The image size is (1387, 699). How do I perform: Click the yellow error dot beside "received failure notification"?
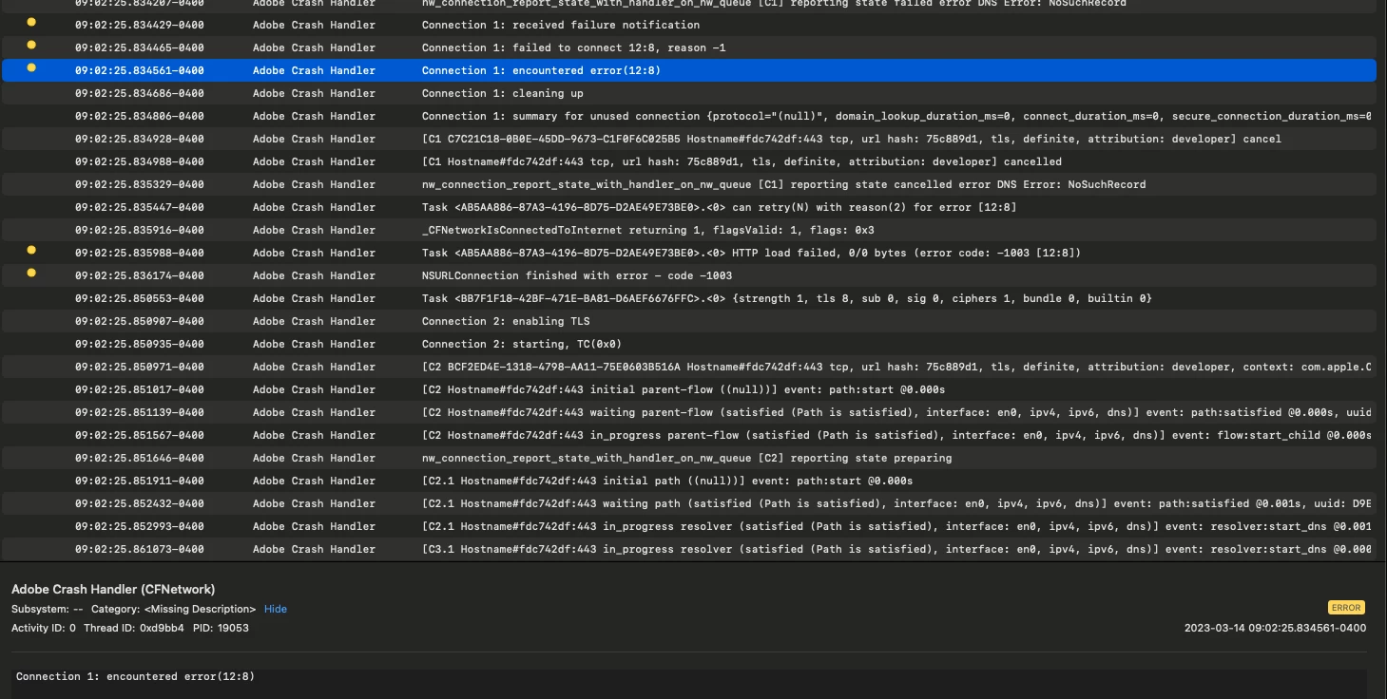pyautogui.click(x=31, y=22)
